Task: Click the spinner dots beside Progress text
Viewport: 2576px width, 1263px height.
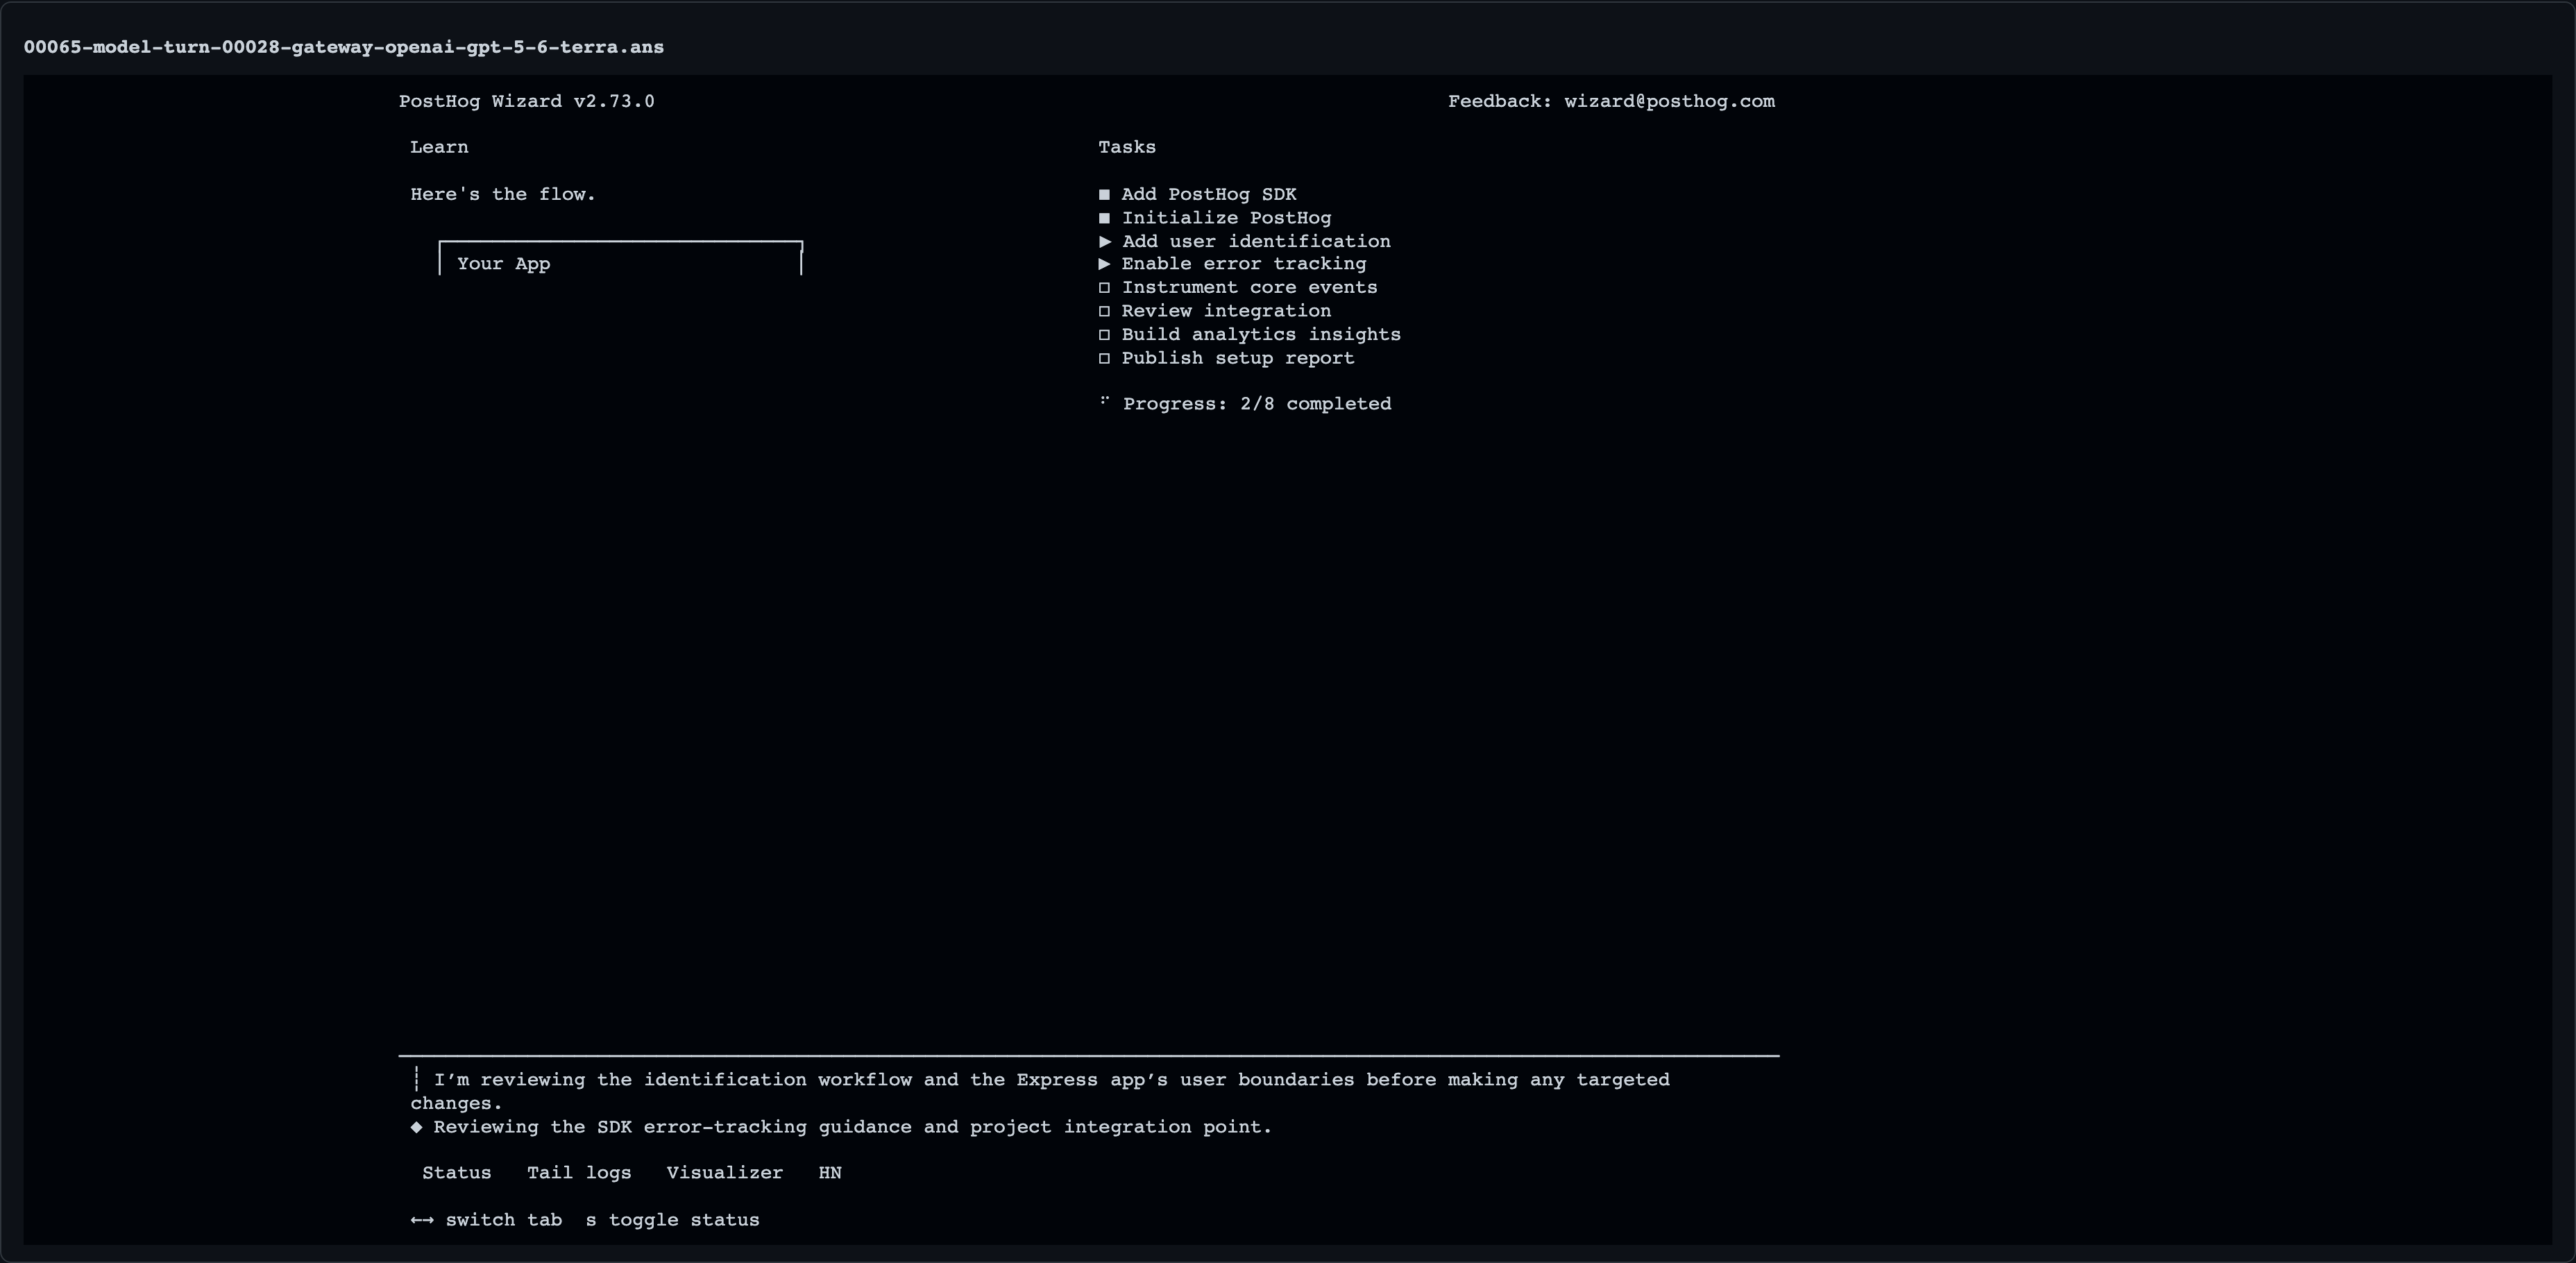Action: [x=1105, y=401]
